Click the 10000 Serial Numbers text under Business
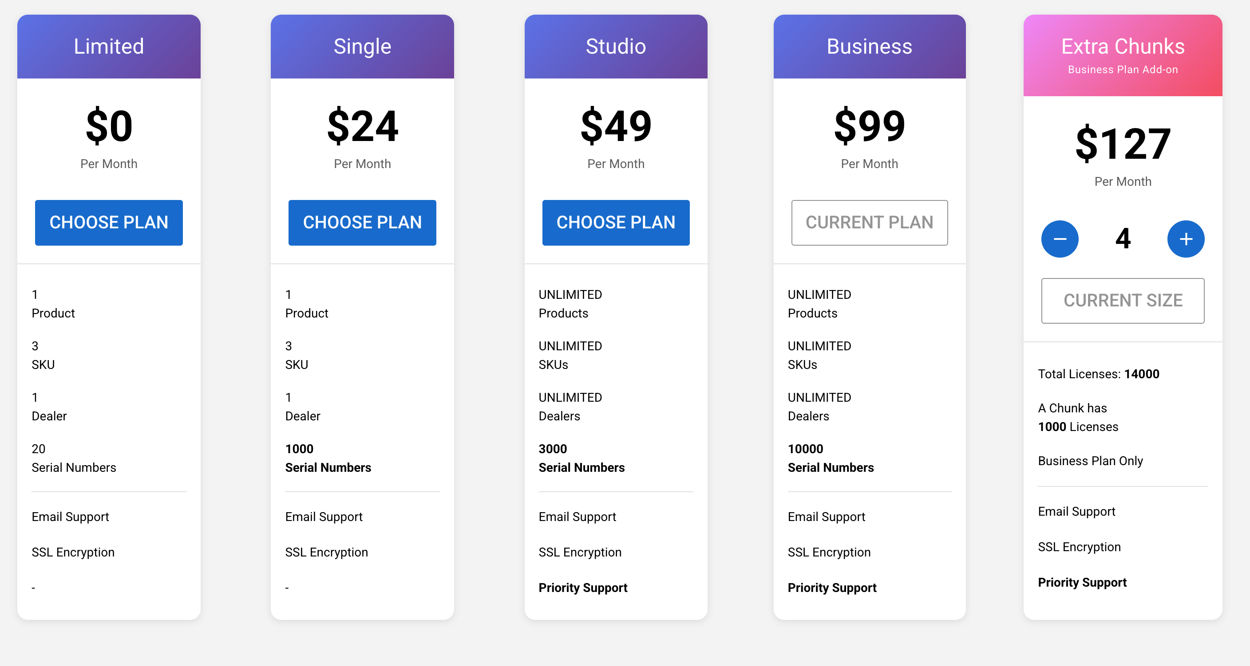 pos(830,458)
